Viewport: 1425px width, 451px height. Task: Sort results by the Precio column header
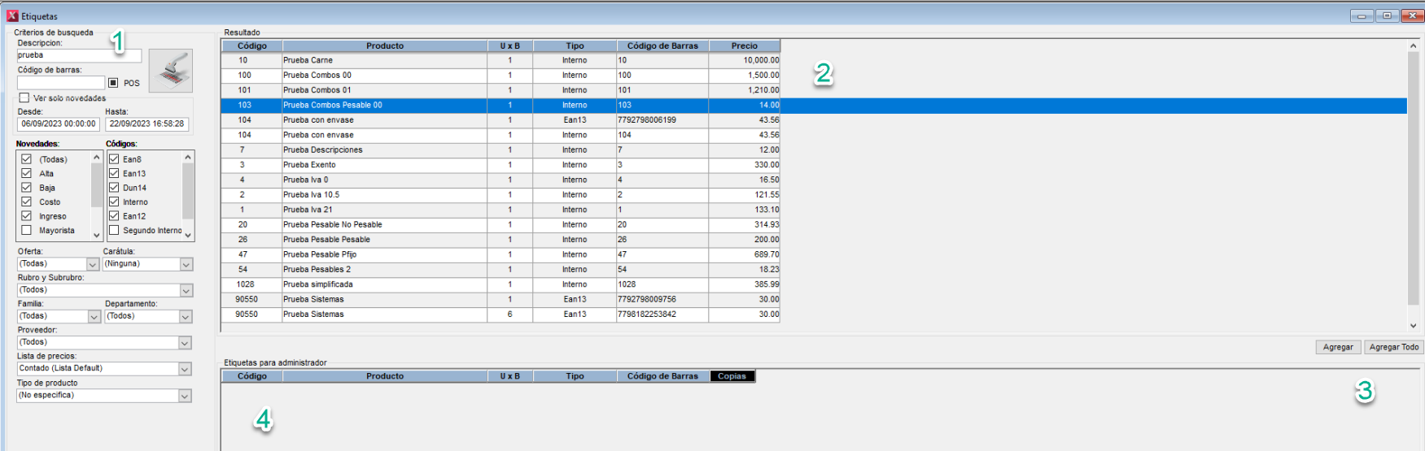[x=744, y=46]
